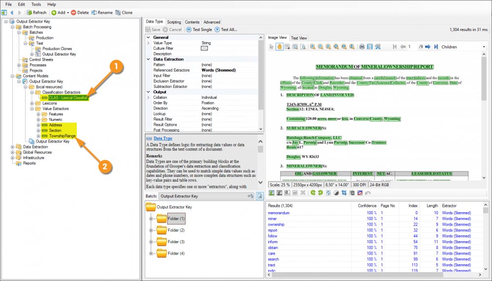The height and width of the screenshot is (281, 492).
Task: Go to next page blue arrow
Action: pyautogui.click(x=428, y=47)
